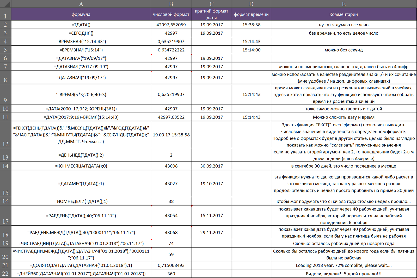Click the 'числовой формат' header cell
This screenshot has height=278, width=417.
(x=171, y=14)
